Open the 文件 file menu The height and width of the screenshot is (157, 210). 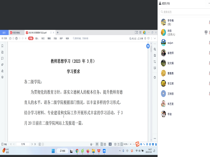click(4, 38)
